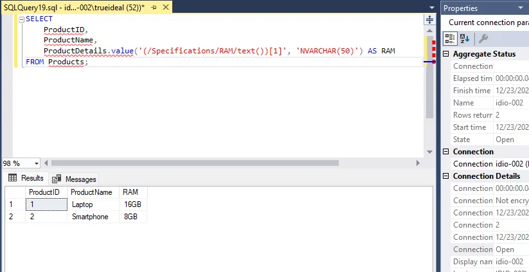Collapse the Aggregate Status section
Image resolution: width=529 pixels, height=272 pixels.
pyautogui.click(x=447, y=54)
